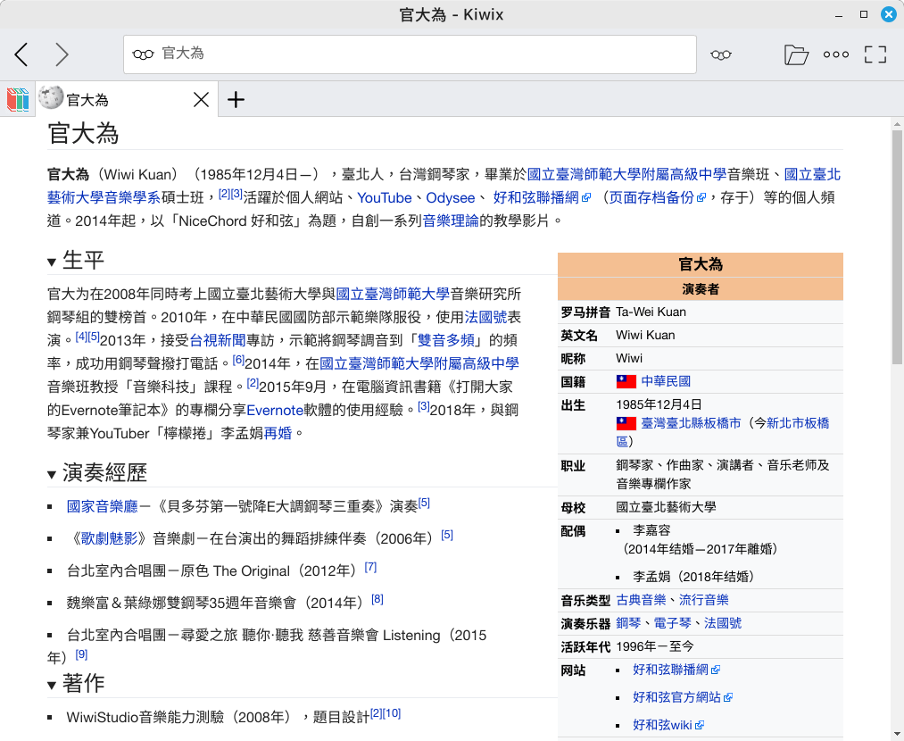Click citation [6] in 生平 paragraph

[238, 360]
